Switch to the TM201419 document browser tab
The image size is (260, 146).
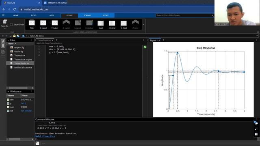tap(56, 3)
